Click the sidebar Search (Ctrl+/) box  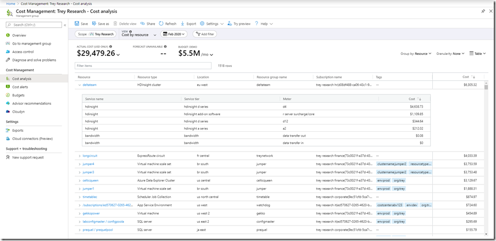pos(34,25)
